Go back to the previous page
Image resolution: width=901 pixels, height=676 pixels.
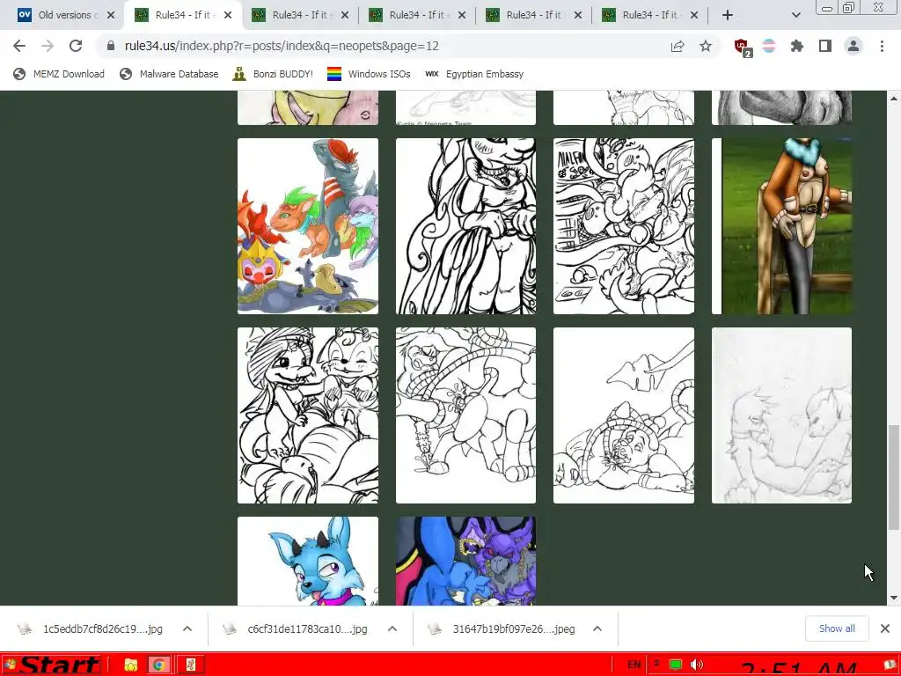coord(19,46)
